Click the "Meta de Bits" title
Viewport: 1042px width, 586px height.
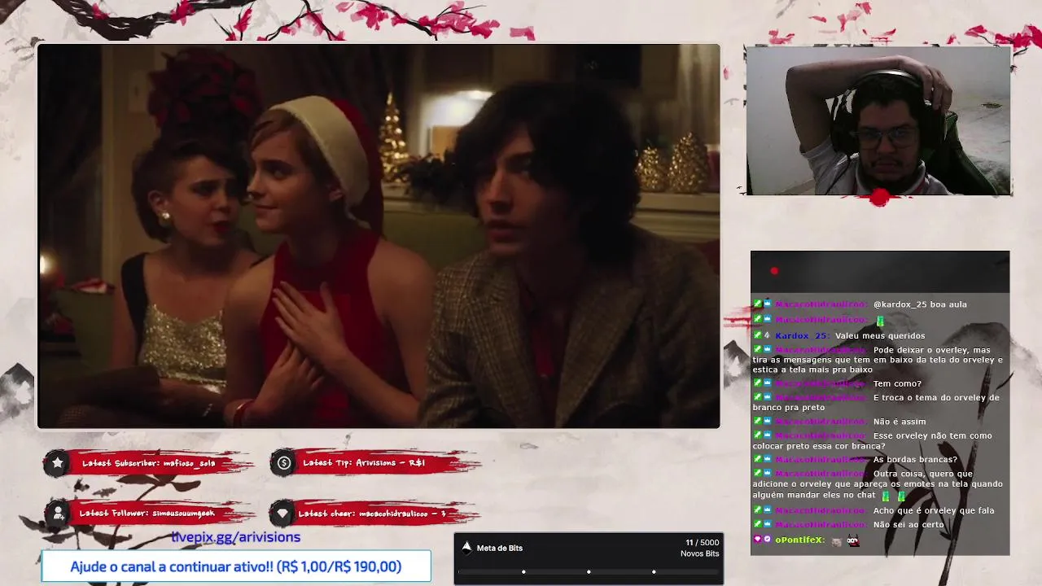[x=500, y=548]
